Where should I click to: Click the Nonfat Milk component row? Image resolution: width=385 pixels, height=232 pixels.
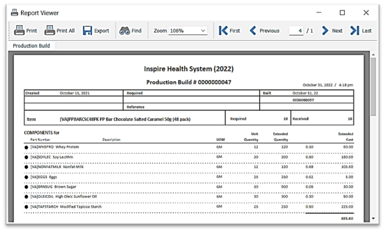pyautogui.click(x=189, y=167)
